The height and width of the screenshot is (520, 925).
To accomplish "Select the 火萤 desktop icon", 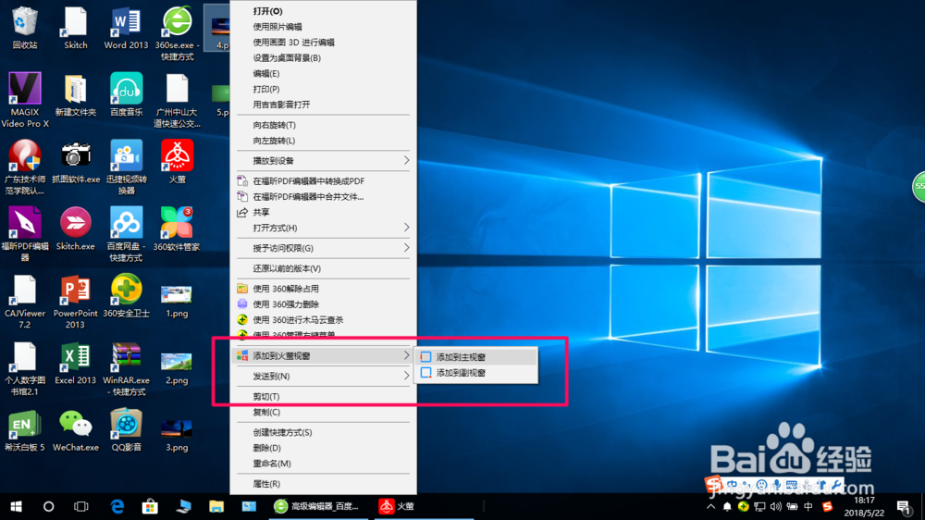I will (x=177, y=162).
